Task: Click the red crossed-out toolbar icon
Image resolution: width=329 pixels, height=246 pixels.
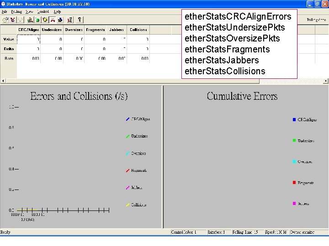Action: coord(13,20)
